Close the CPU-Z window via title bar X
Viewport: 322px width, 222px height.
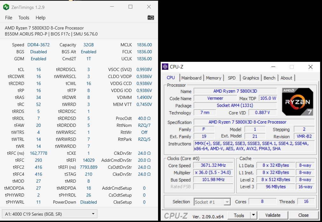(x=311, y=67)
